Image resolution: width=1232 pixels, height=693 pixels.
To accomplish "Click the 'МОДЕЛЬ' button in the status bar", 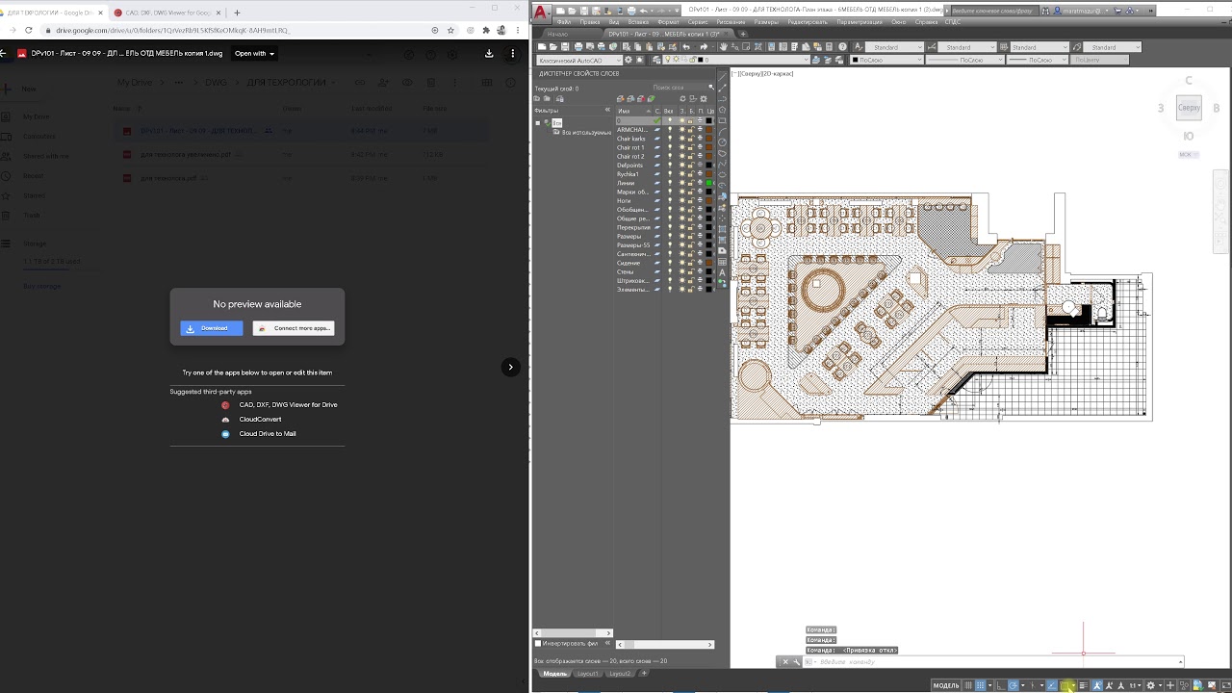I will tap(946, 685).
